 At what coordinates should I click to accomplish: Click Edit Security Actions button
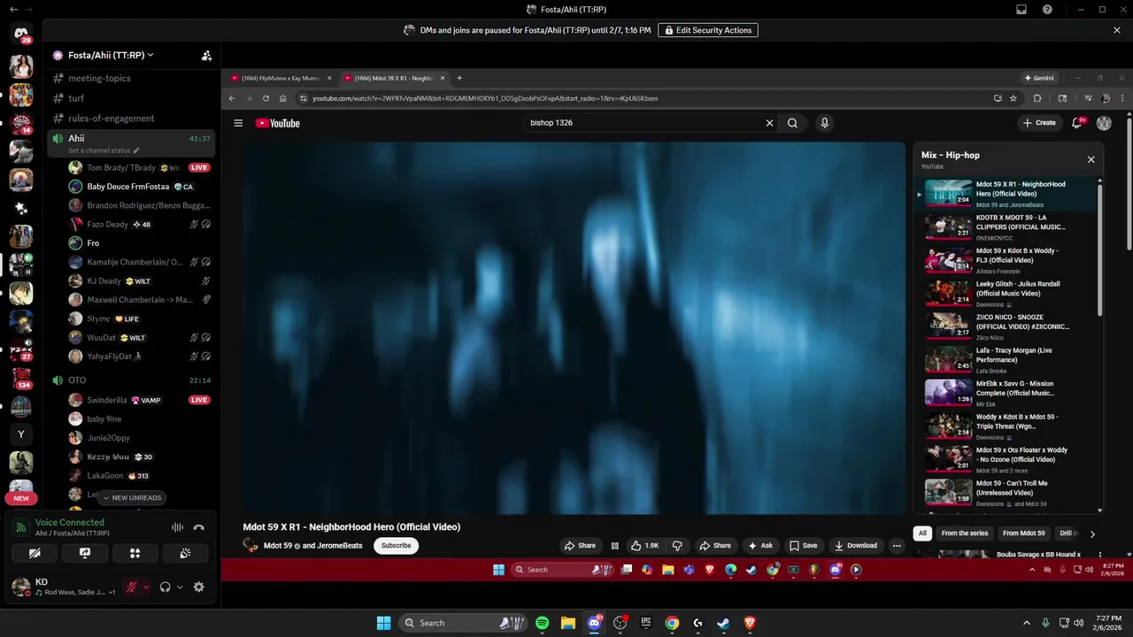(x=708, y=30)
